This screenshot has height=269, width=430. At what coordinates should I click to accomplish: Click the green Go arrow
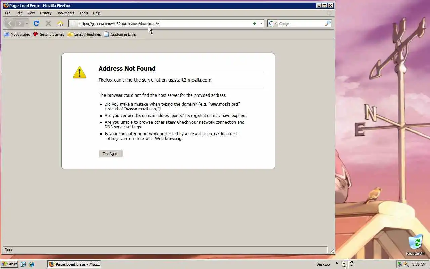tap(254, 23)
